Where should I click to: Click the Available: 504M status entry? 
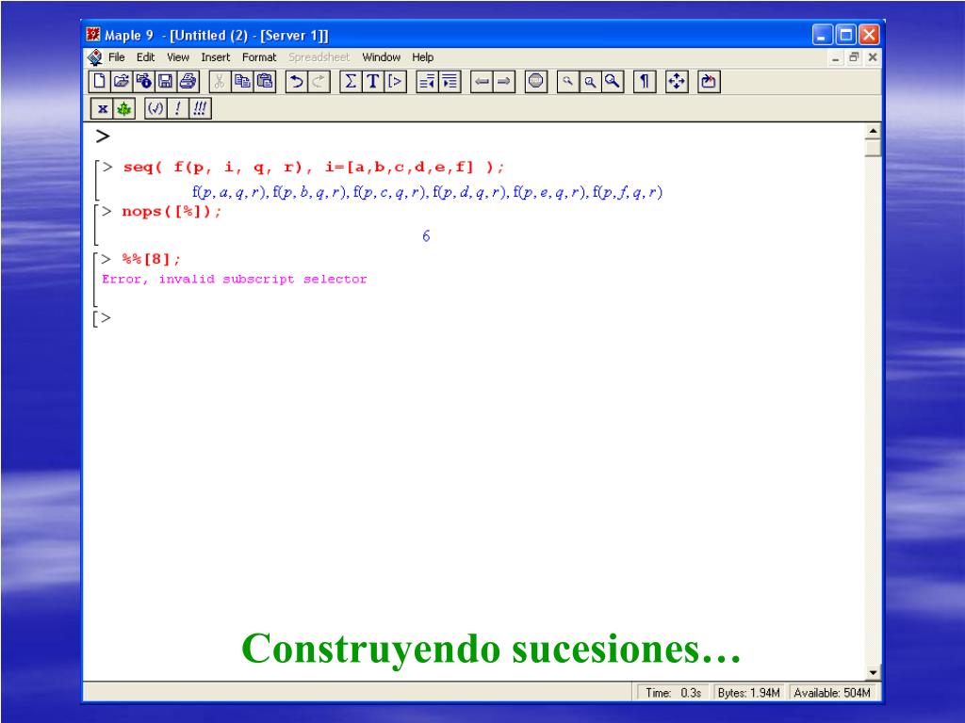832,693
